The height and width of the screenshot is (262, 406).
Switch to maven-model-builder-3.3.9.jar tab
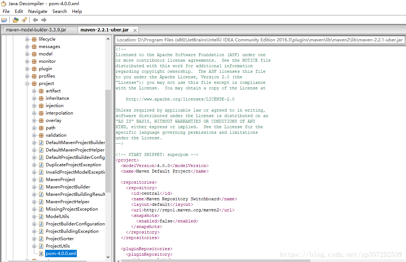pos(40,30)
